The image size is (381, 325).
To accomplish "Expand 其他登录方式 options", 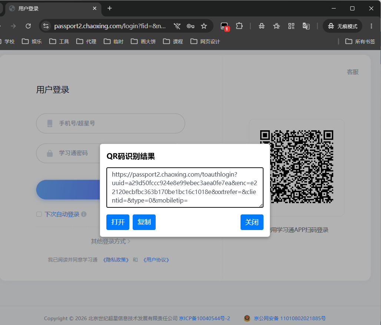I will click(x=110, y=241).
